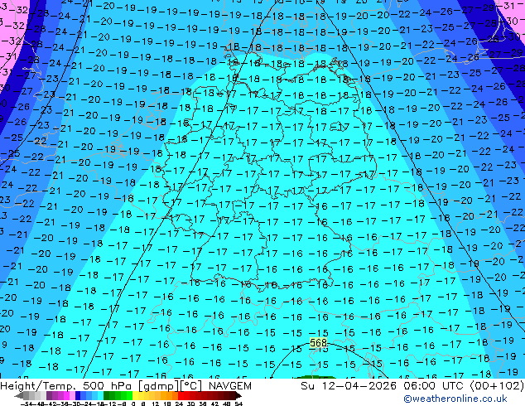The height and width of the screenshot is (406, 525).
Task: Click the 568 height contour label
Action: [318, 343]
